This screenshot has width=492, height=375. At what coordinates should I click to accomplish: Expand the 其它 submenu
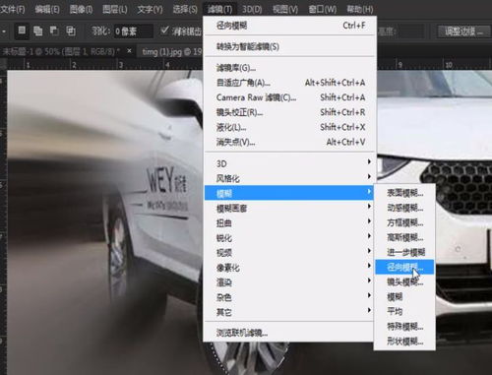click(289, 312)
